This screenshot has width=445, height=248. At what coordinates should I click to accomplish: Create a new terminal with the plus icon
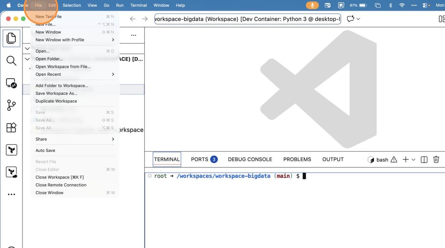coord(406,159)
